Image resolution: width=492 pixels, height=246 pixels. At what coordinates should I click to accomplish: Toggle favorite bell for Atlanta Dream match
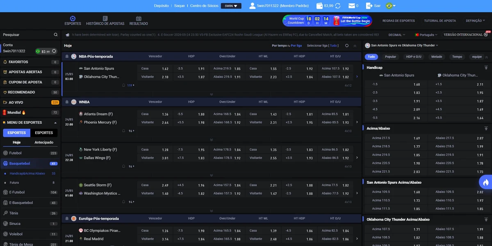(x=124, y=131)
